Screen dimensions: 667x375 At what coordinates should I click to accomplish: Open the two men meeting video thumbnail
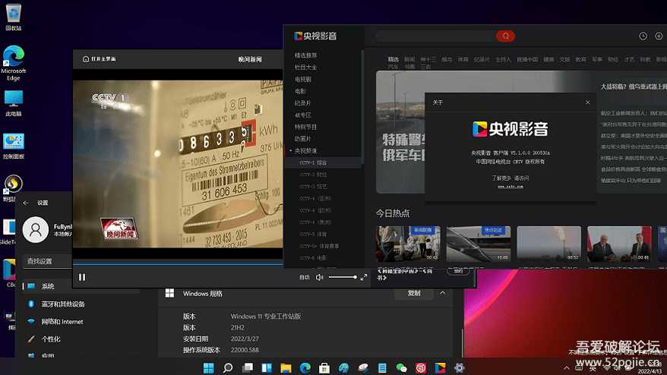[619, 244]
